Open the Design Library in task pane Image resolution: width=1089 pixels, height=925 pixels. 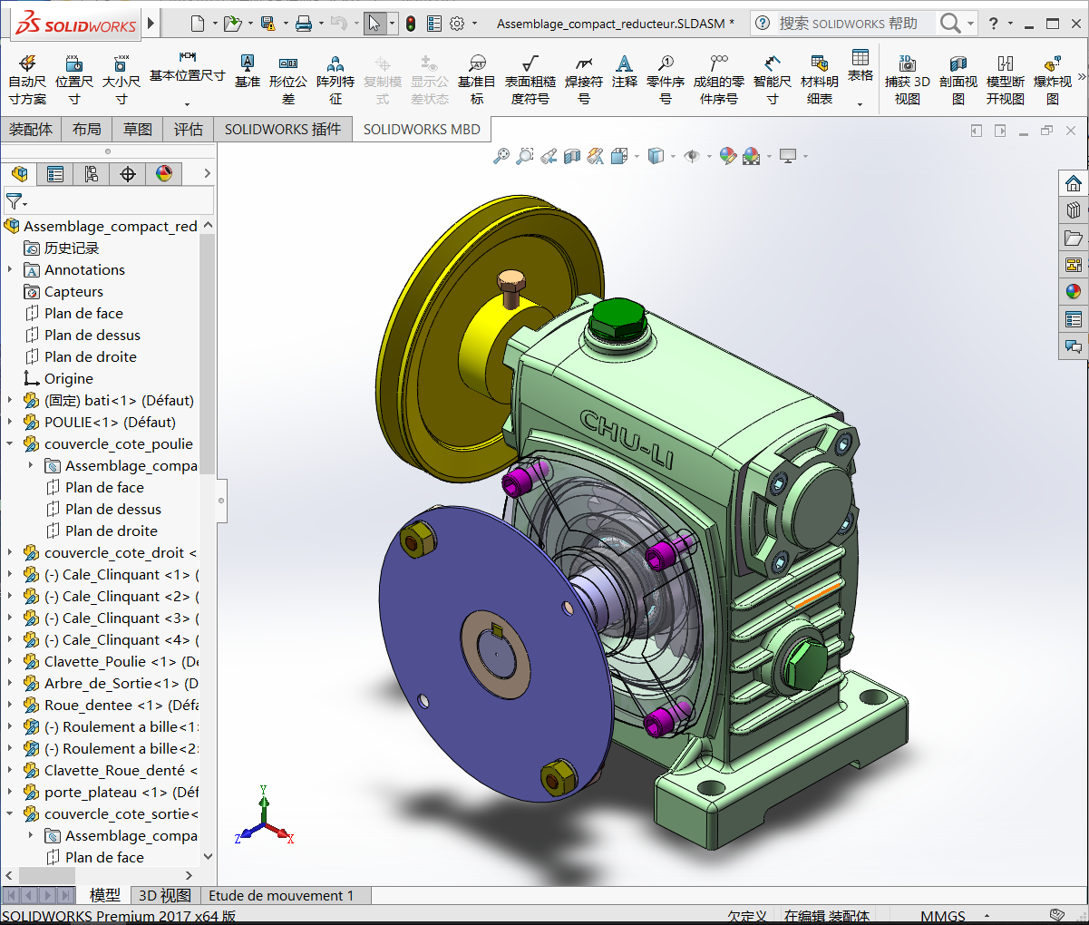click(1074, 210)
